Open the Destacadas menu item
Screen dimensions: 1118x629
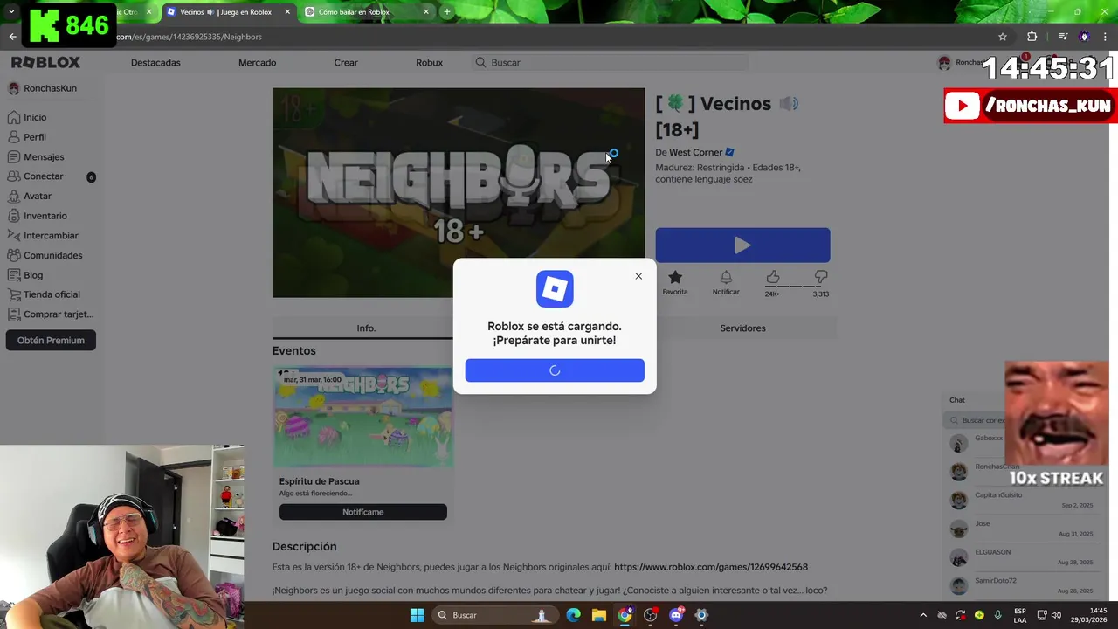tap(155, 63)
